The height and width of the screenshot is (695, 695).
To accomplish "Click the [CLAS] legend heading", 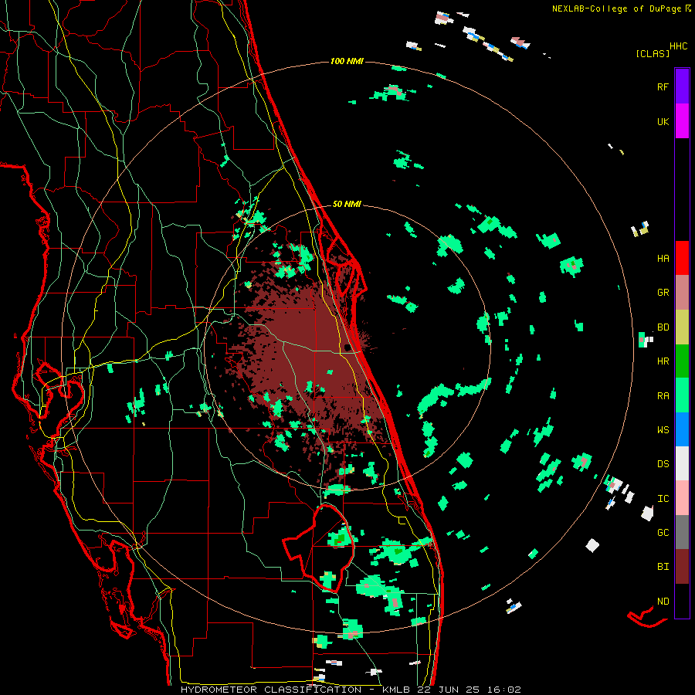I will pyautogui.click(x=653, y=54).
